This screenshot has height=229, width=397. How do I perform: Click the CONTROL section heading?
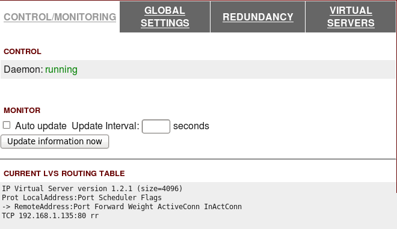click(22, 51)
